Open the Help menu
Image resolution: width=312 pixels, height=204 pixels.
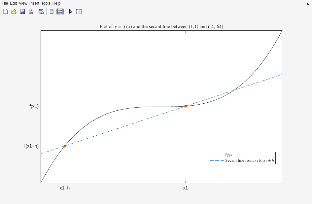56,3
